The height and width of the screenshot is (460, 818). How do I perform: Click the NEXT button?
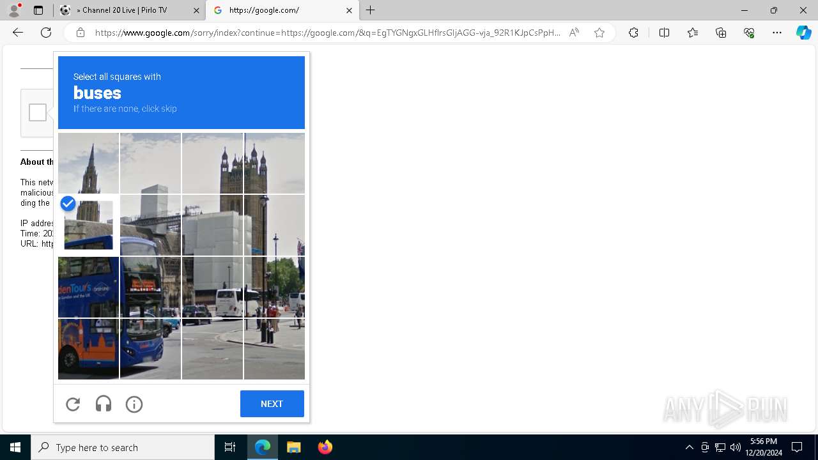[x=272, y=404]
